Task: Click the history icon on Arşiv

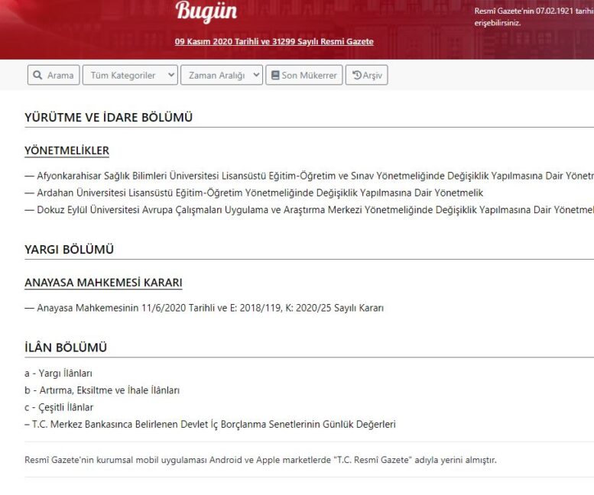Action: (x=357, y=75)
